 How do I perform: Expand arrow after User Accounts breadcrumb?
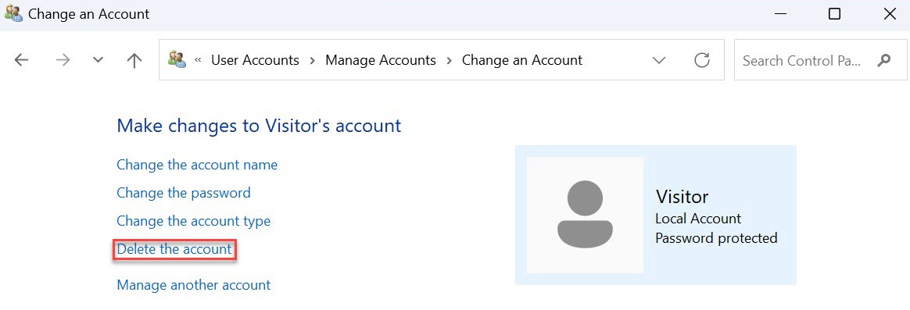[x=312, y=60]
